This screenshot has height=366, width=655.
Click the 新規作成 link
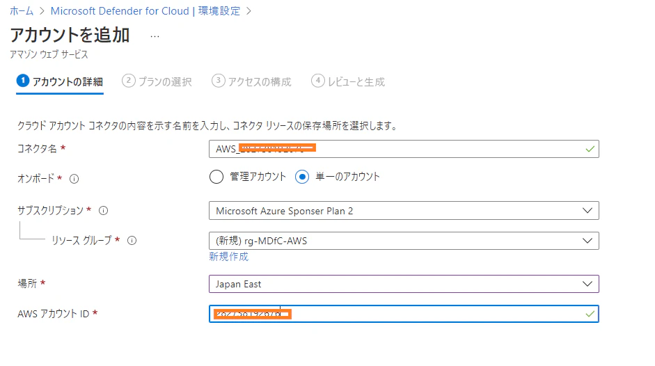[x=228, y=257]
